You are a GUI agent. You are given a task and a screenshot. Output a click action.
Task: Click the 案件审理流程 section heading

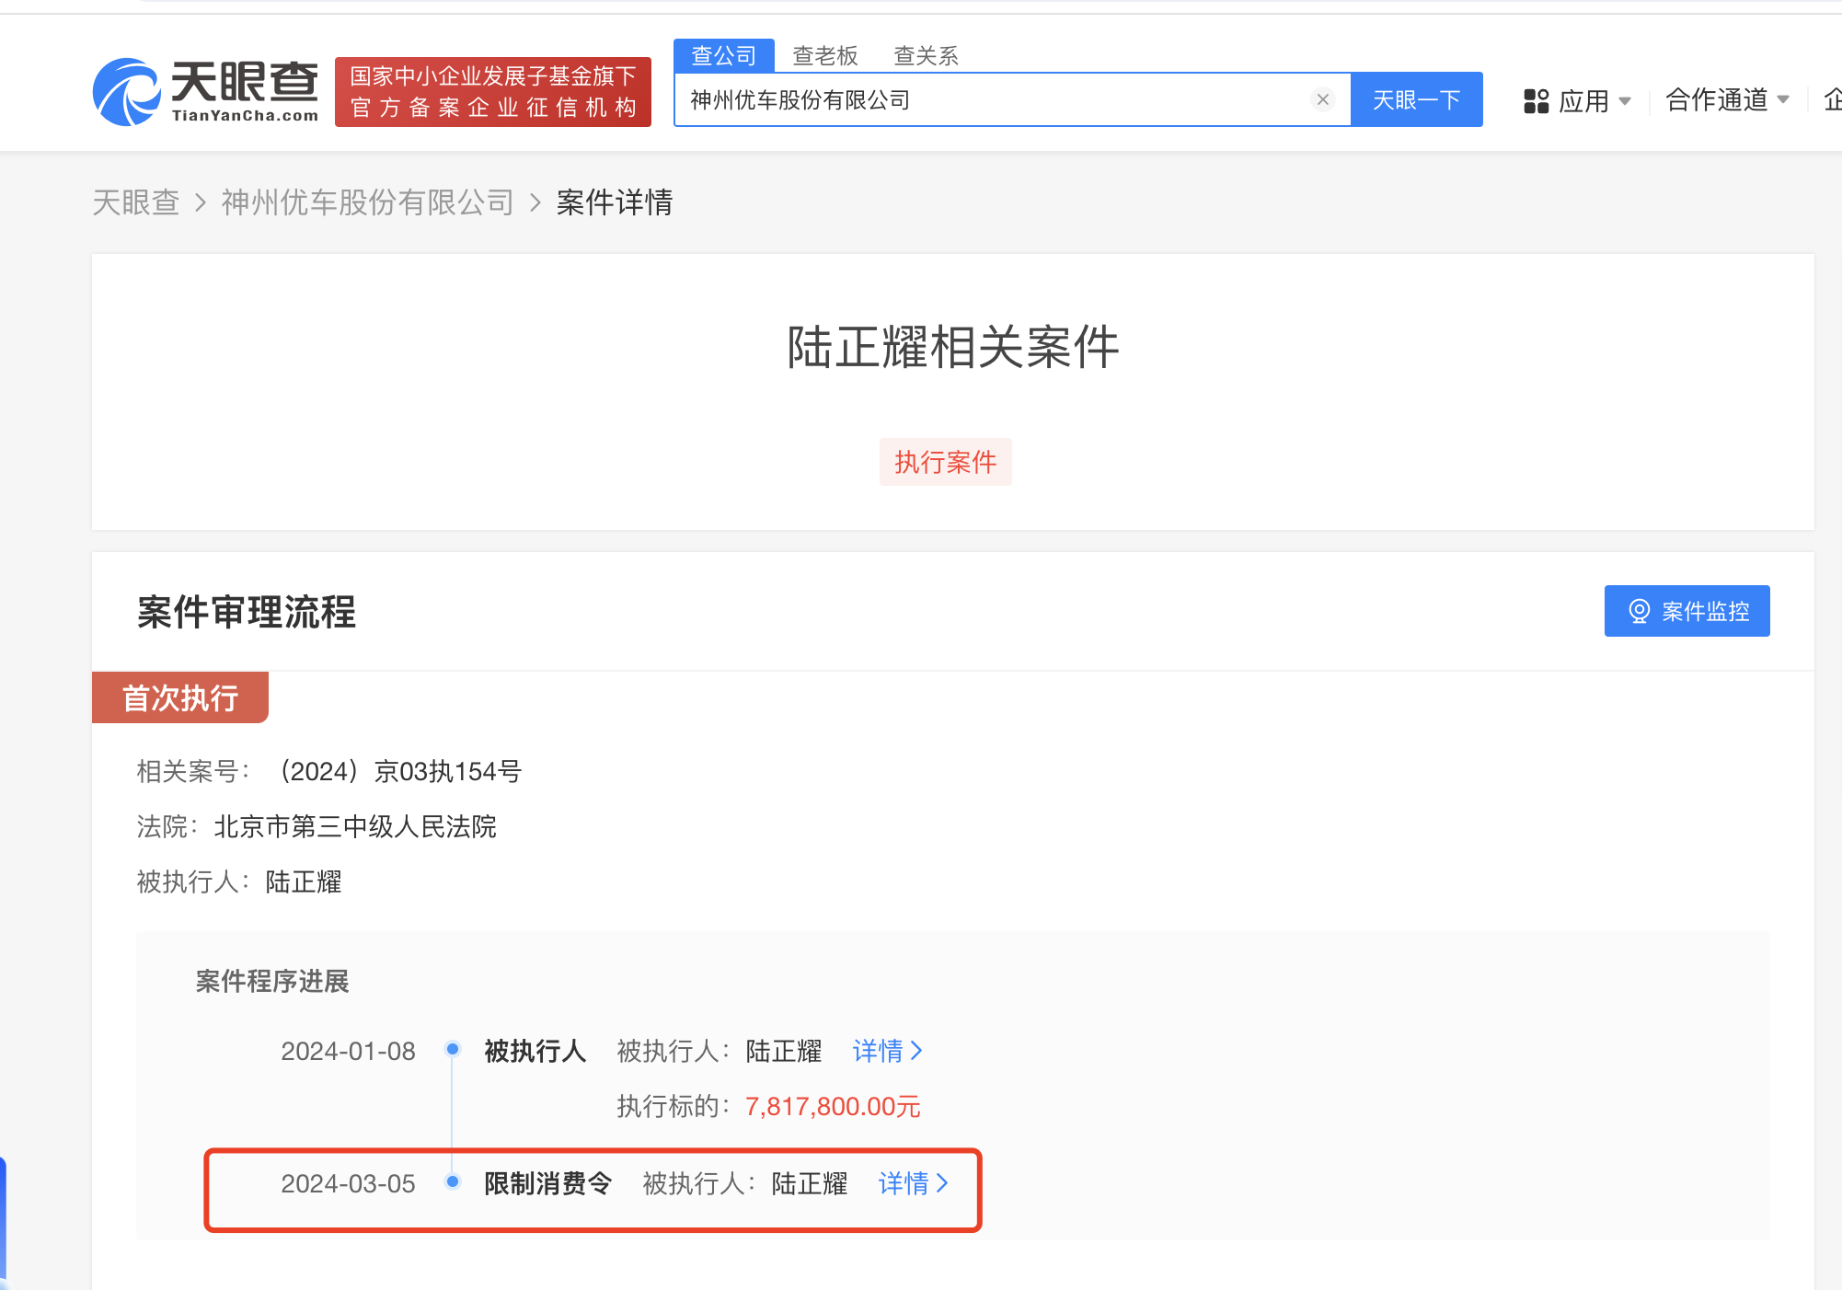[247, 612]
